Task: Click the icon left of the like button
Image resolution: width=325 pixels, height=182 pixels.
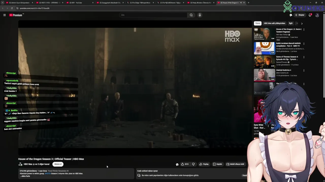Action: [177, 164]
